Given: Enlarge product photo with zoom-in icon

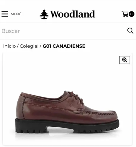Looking at the screenshot, I should pyautogui.click(x=124, y=60).
